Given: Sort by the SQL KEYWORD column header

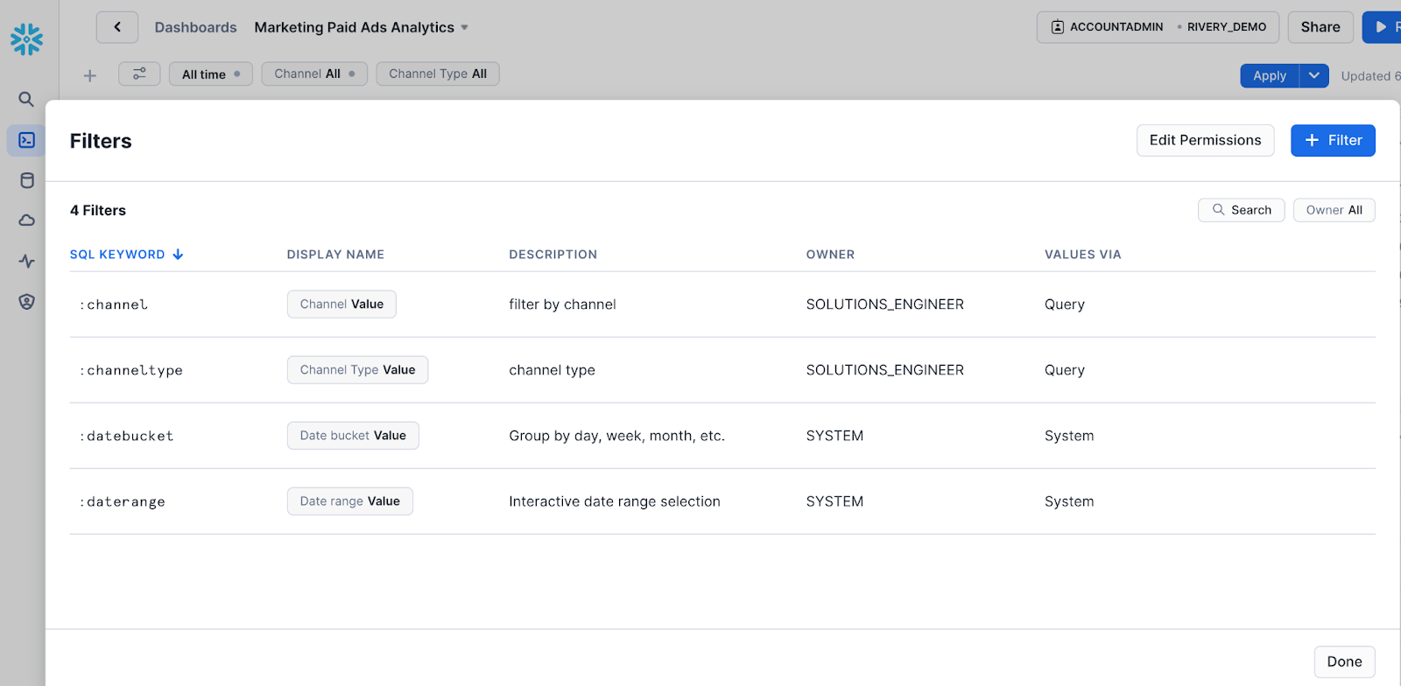Looking at the screenshot, I should coord(126,255).
